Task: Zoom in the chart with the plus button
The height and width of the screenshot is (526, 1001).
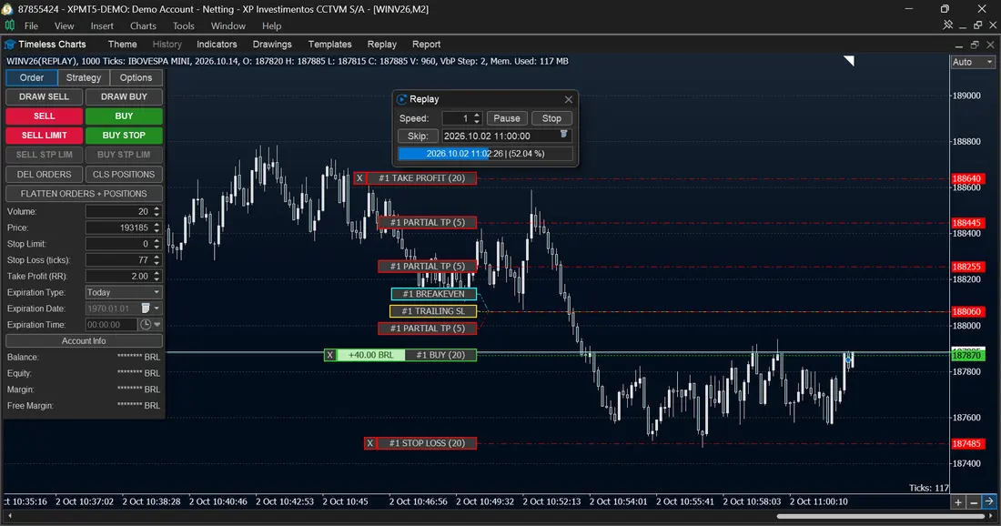Action: click(x=958, y=502)
